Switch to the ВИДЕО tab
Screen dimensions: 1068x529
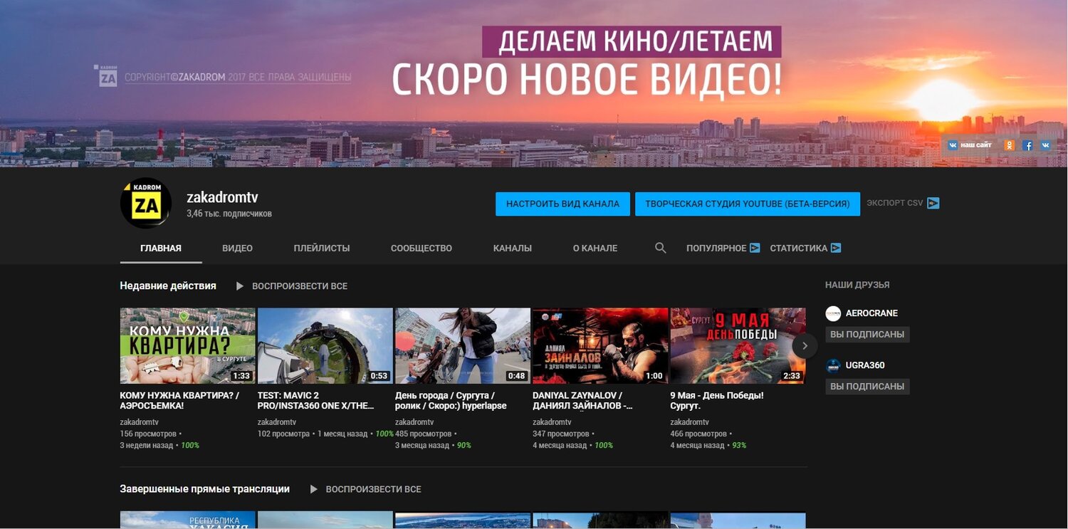point(237,248)
